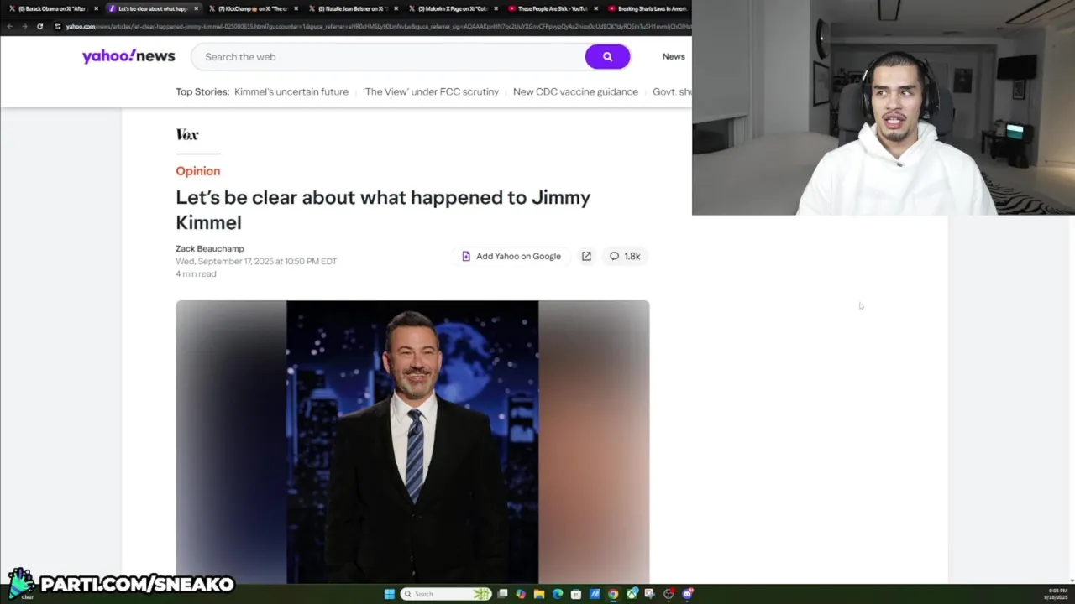
Task: Open the blue slashed-icon app in taskbar
Action: click(595, 594)
